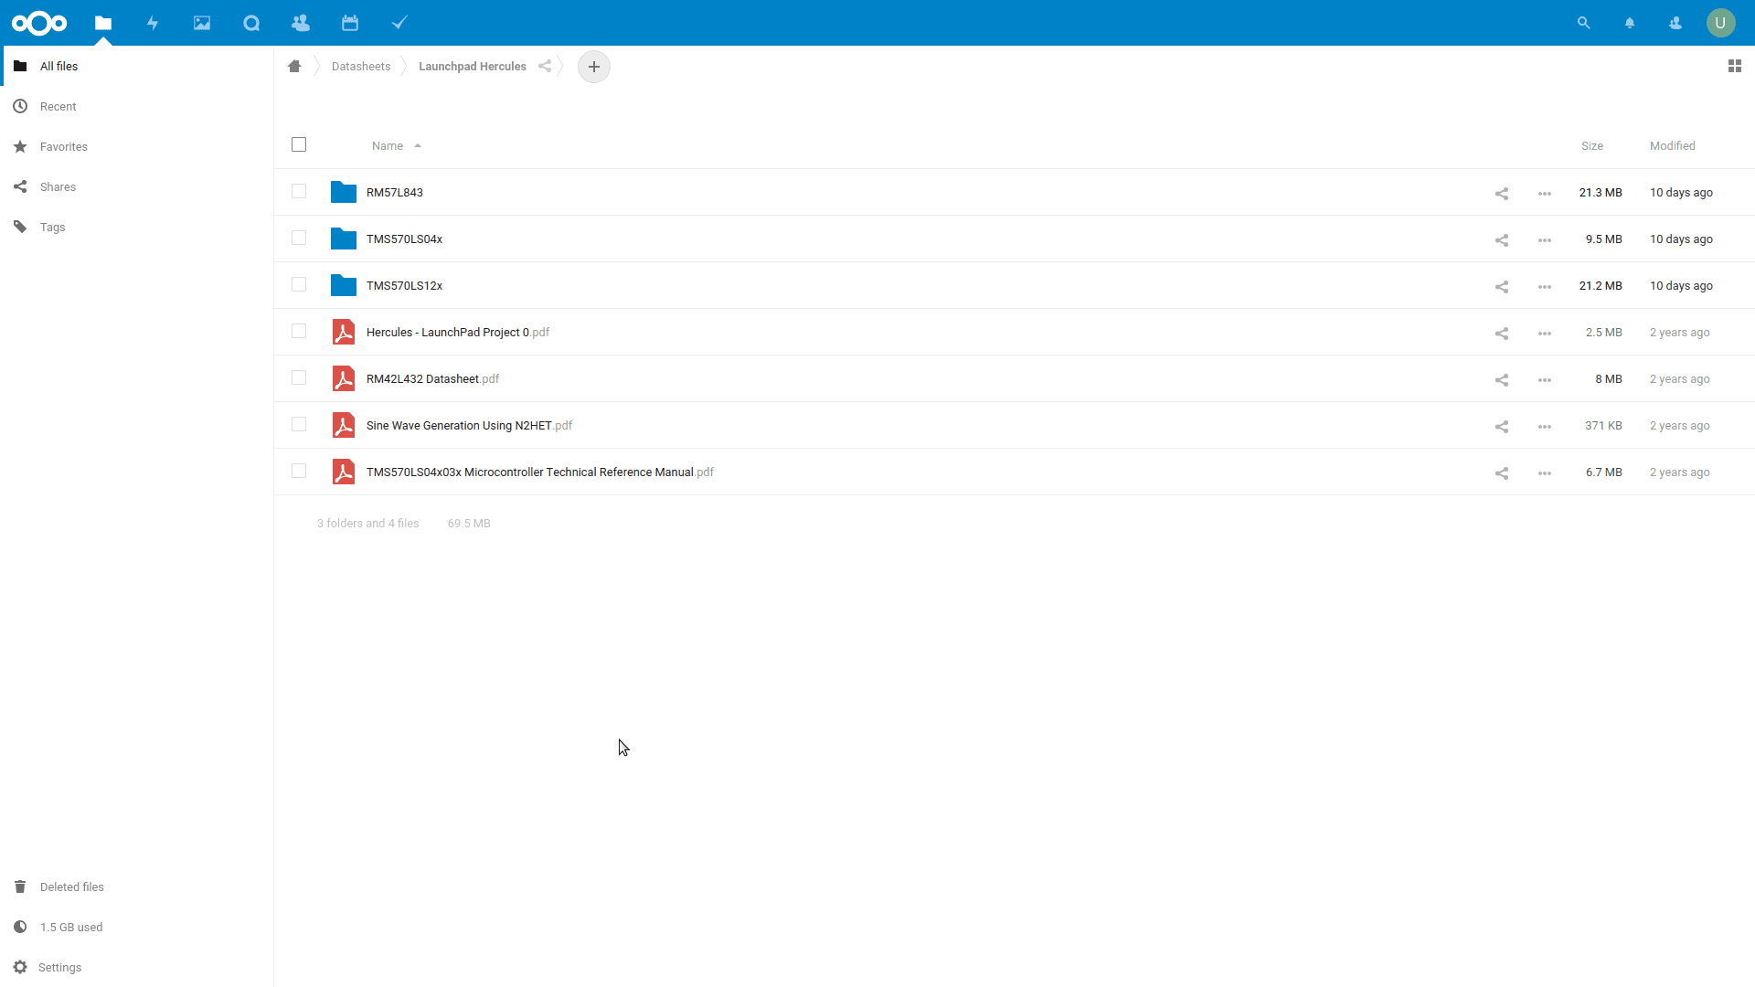Screen dimensions: 1755x987
Task: Open the Activity app lightning icon
Action: 153,23
